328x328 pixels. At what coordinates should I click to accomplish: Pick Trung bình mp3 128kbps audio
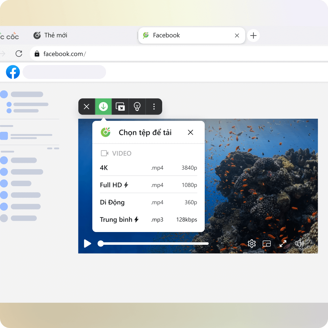click(148, 220)
